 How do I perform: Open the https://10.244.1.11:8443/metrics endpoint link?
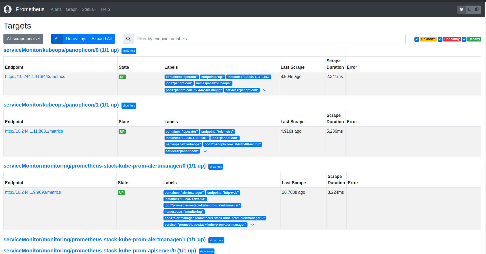click(35, 76)
